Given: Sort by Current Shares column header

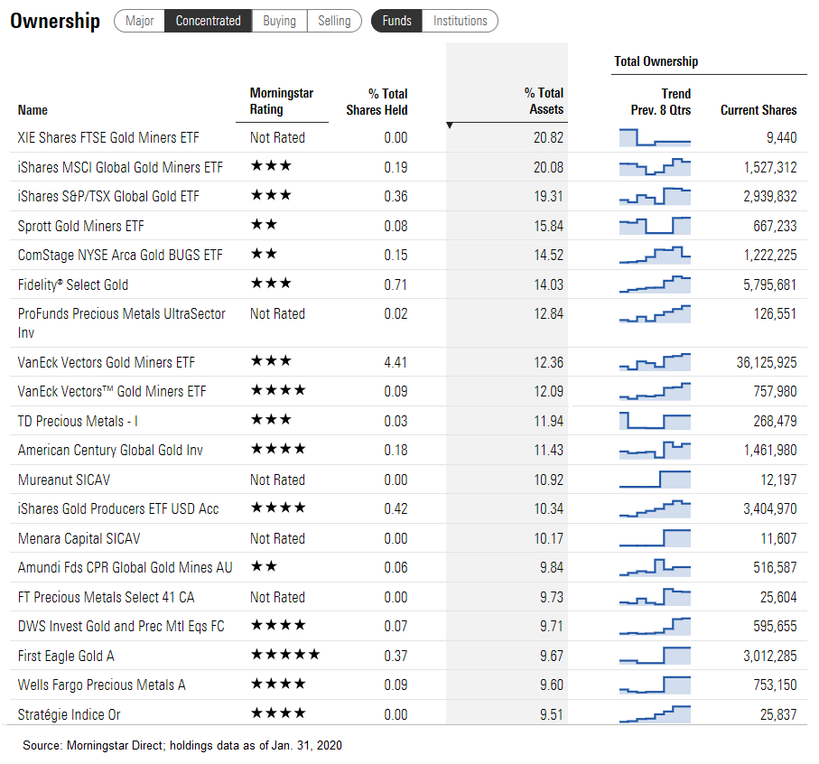Looking at the screenshot, I should (758, 110).
